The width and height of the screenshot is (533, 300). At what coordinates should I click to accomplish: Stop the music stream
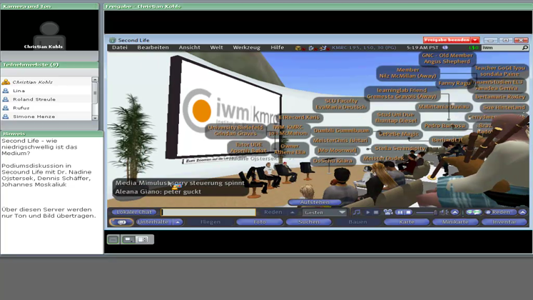376,212
